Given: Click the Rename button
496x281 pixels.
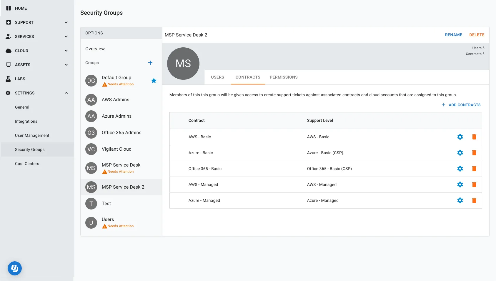Looking at the screenshot, I should point(453,35).
